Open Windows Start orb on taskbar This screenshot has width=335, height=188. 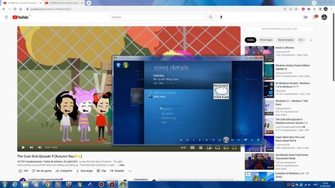[x=5, y=184]
